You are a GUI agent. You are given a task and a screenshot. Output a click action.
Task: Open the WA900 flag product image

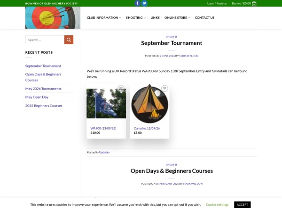pos(106,104)
